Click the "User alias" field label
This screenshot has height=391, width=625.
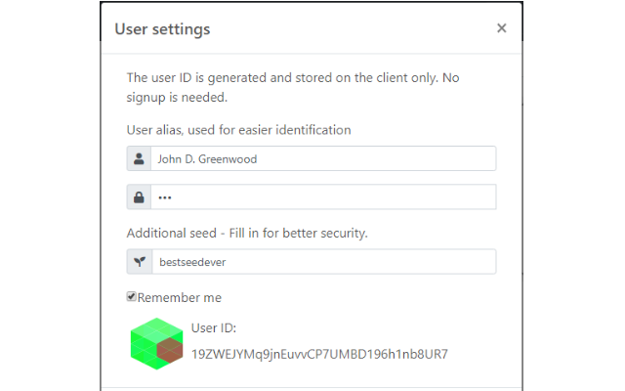tap(238, 129)
